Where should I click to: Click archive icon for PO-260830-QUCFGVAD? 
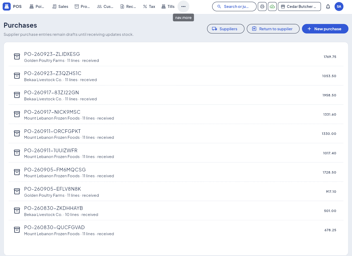[17, 230]
